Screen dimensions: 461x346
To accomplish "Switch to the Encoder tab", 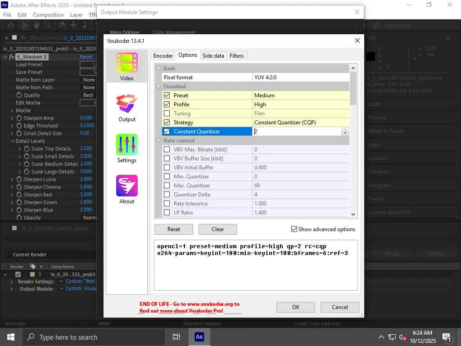I will [163, 55].
